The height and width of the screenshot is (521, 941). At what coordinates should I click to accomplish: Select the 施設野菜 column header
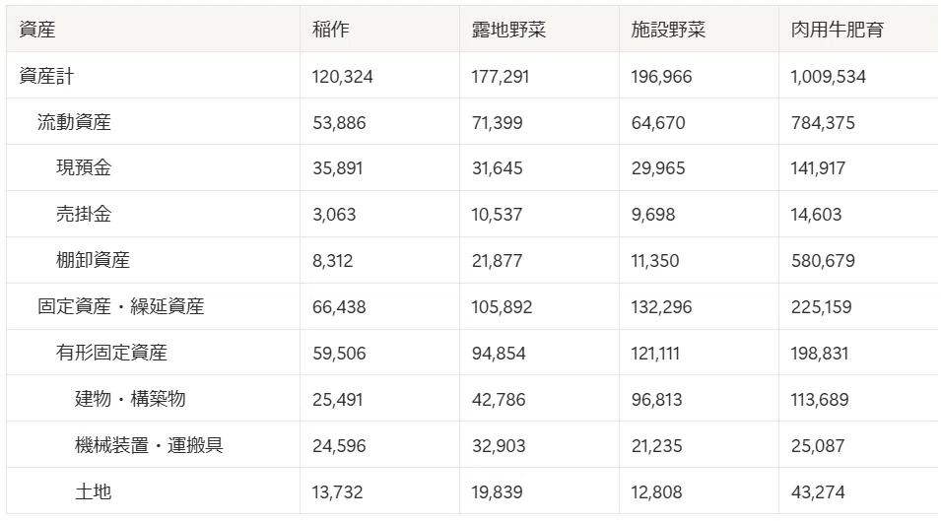click(x=668, y=30)
